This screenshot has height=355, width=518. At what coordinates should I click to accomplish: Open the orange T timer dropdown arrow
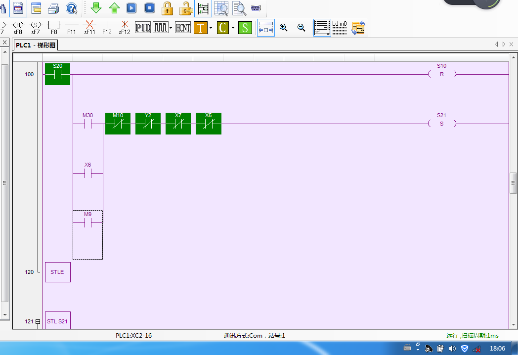click(211, 28)
